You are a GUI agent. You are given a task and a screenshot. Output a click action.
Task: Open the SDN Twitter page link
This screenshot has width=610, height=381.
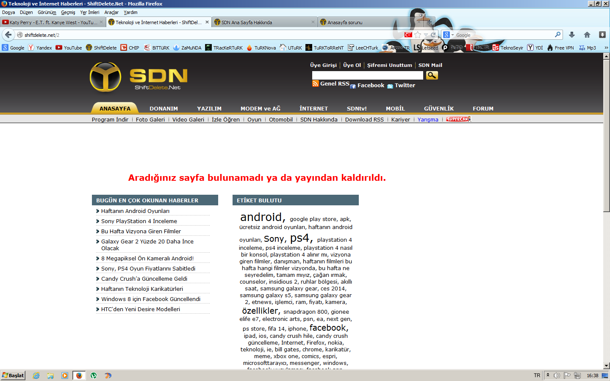pos(401,86)
